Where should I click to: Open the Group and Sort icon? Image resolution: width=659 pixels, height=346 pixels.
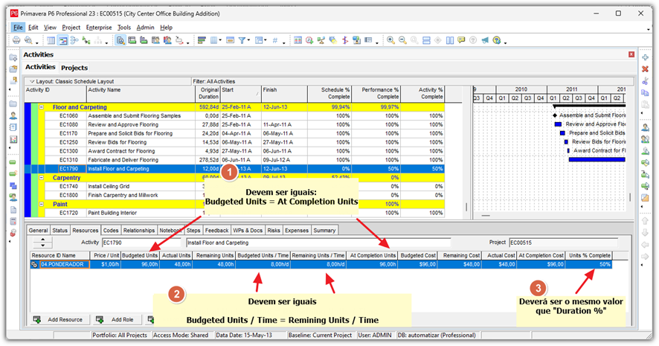(x=259, y=40)
